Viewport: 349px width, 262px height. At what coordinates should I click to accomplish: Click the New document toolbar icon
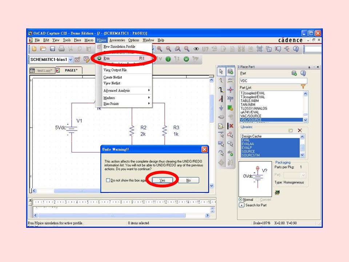pos(34,49)
